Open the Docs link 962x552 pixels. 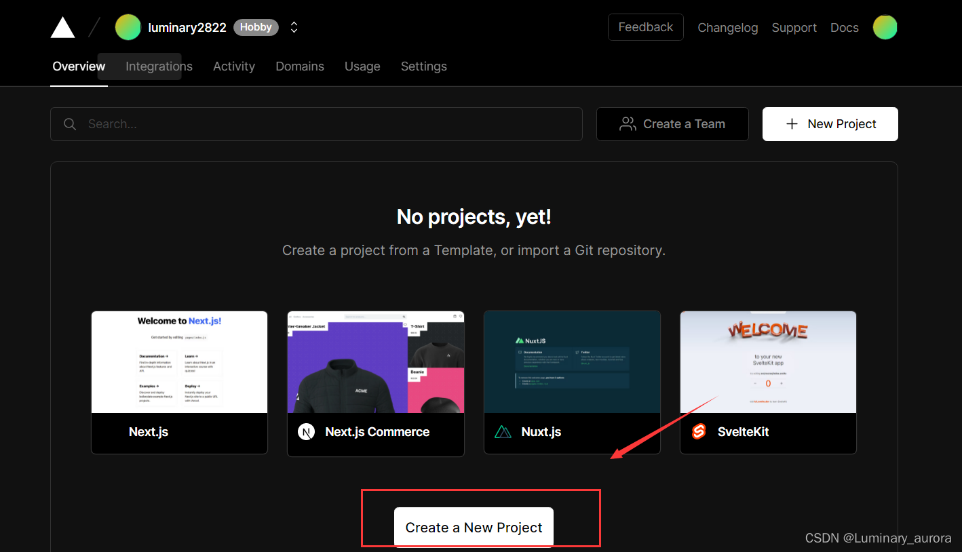tap(845, 28)
